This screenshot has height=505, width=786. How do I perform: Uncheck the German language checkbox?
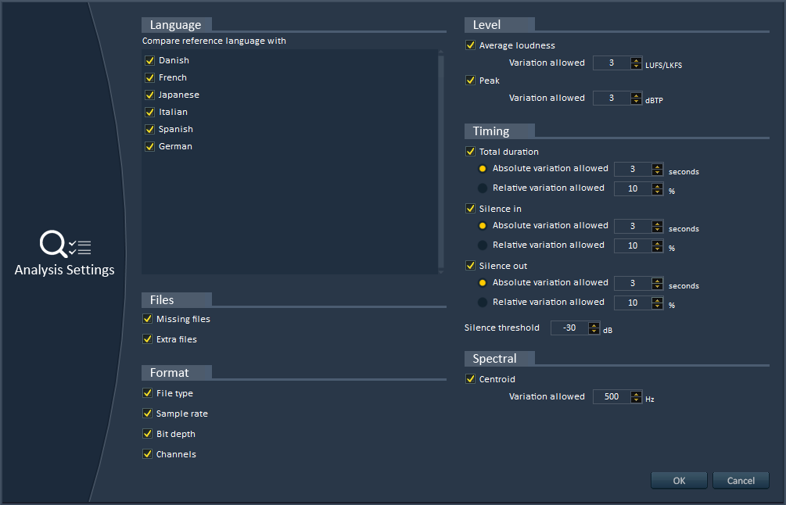[x=149, y=146]
